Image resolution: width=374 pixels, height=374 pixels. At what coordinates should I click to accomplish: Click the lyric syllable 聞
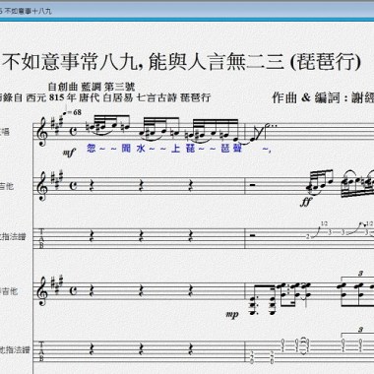[x=126, y=149]
